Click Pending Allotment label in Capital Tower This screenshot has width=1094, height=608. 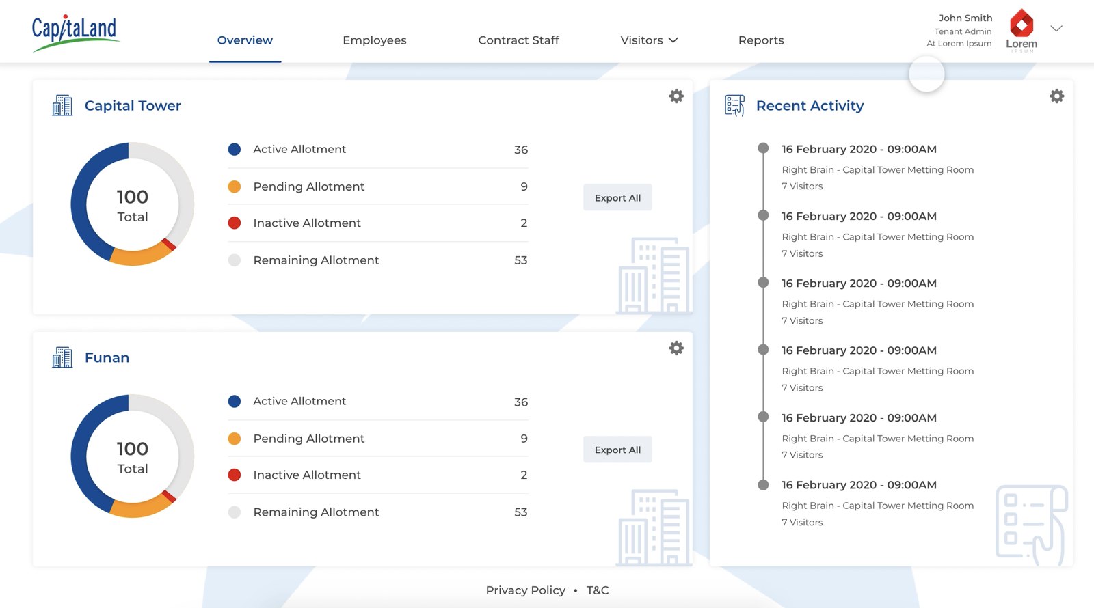[x=309, y=186]
